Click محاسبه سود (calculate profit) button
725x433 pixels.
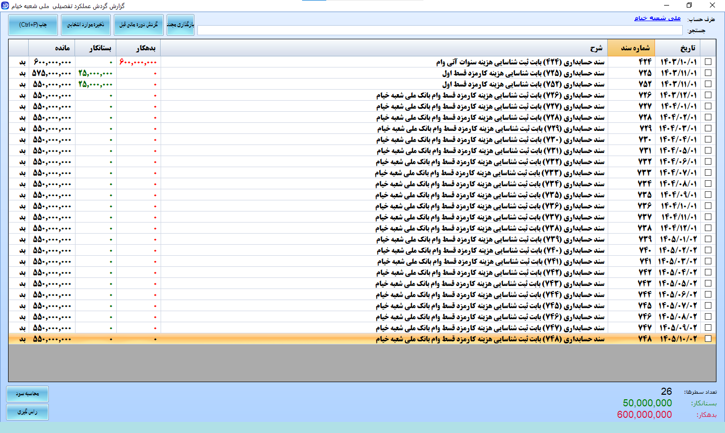pyautogui.click(x=28, y=394)
